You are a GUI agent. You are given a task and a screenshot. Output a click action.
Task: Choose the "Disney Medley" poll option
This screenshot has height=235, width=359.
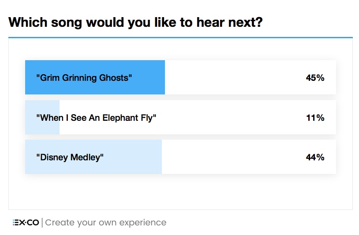tap(180, 157)
